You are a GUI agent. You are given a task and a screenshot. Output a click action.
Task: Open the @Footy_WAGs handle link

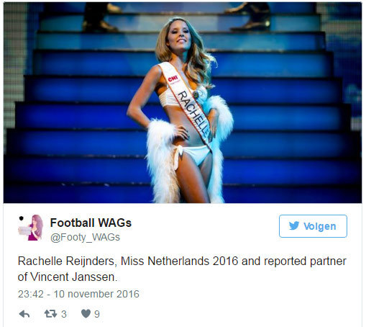point(85,237)
